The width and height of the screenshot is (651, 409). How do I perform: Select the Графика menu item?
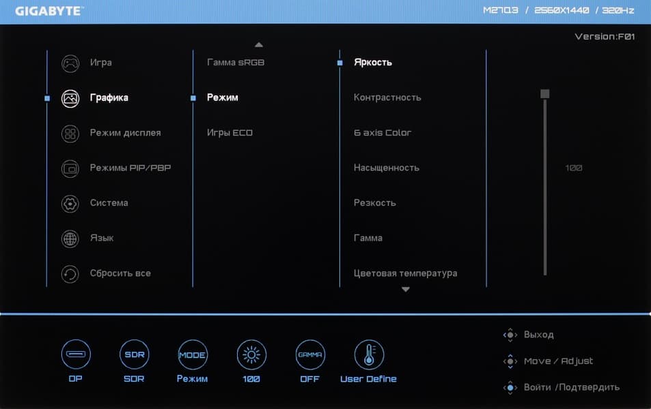109,97
